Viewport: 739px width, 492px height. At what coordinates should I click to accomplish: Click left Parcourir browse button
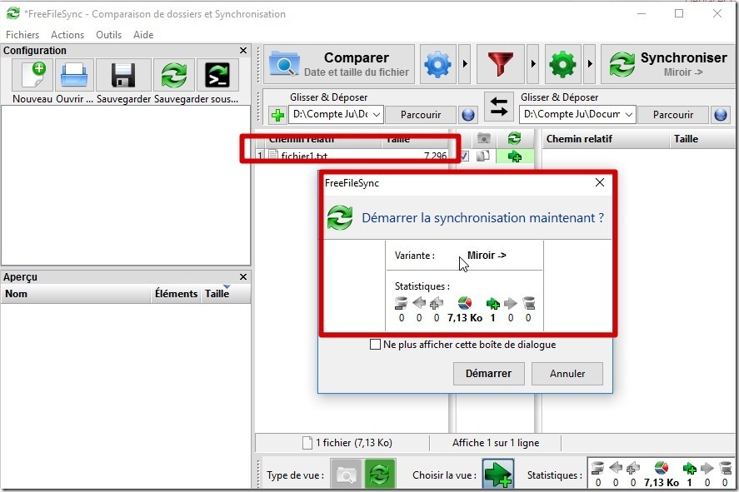(x=421, y=114)
